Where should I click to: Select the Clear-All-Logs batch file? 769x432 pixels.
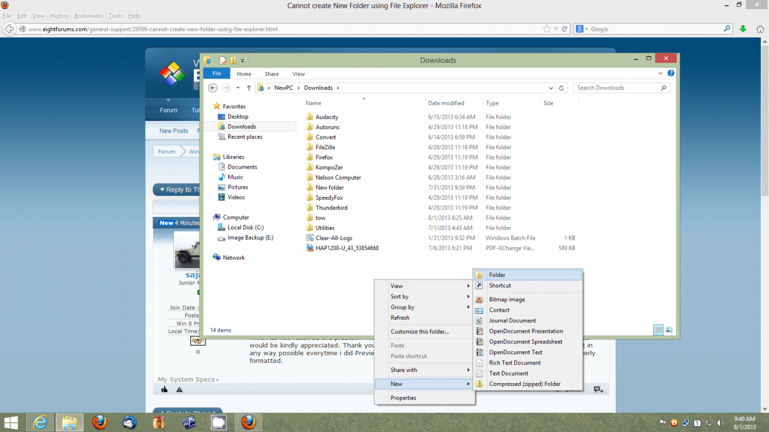334,238
